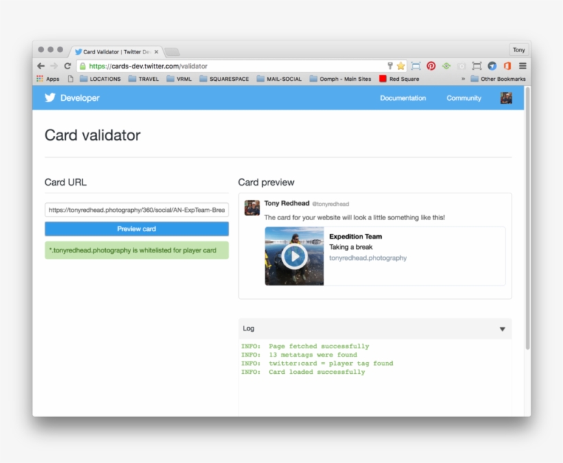
Task: Open the VRML bookmark folder
Action: [179, 79]
